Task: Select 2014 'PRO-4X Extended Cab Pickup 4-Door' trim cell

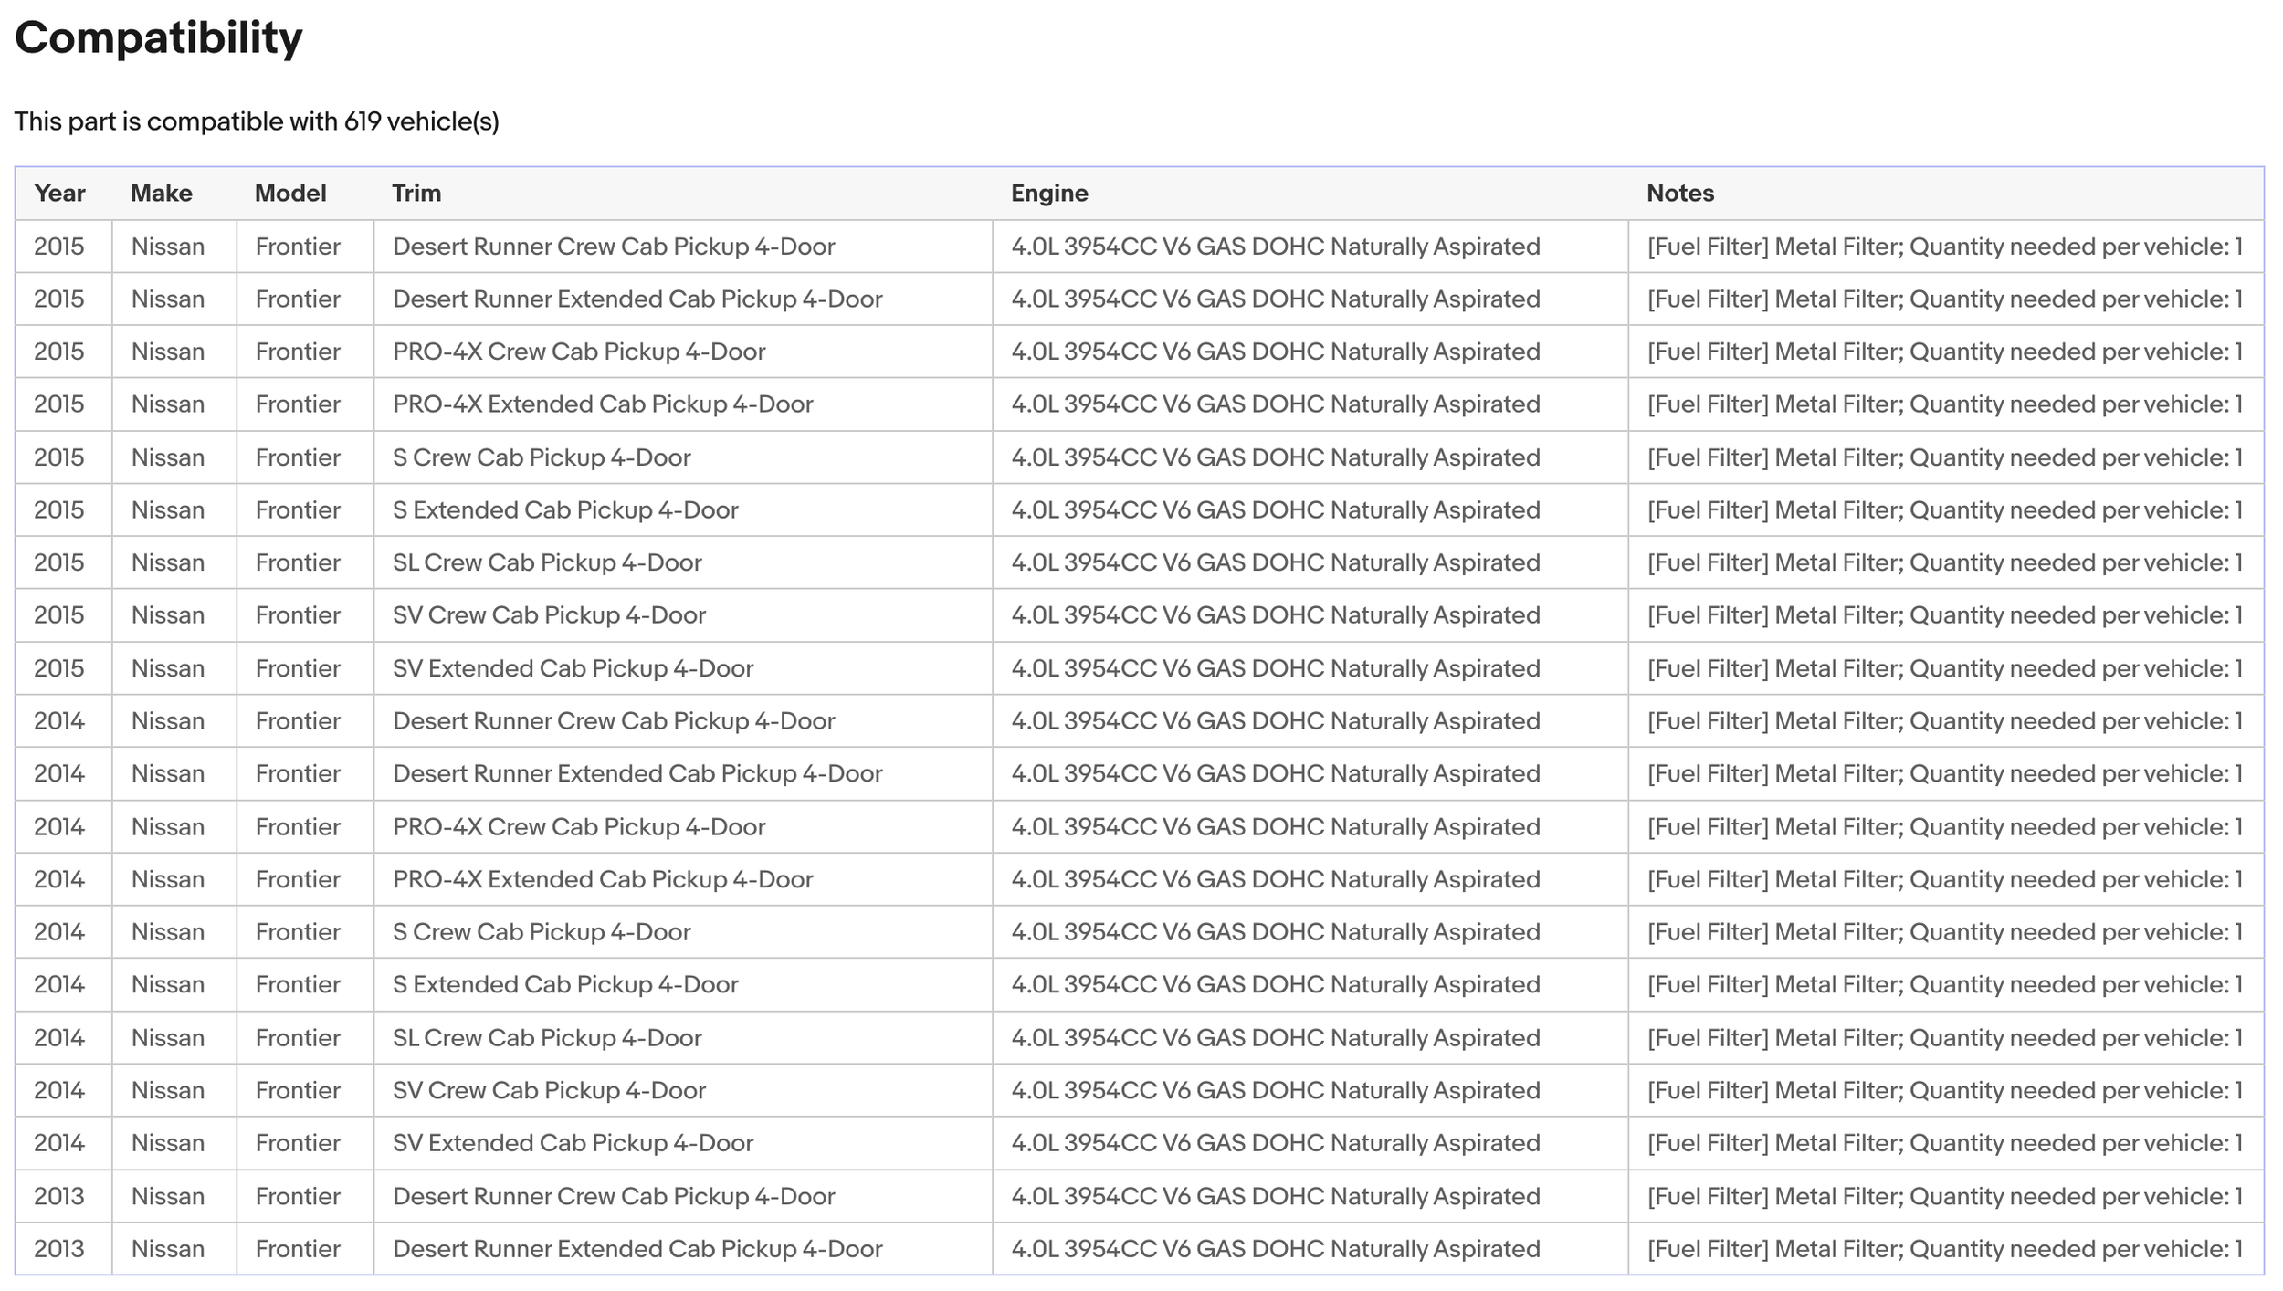Action: click(683, 879)
